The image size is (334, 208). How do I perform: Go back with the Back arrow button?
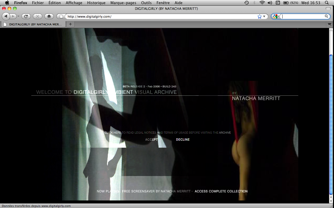click(x=6, y=16)
